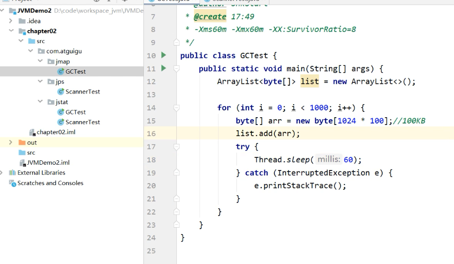Click the jstat package folder icon
Image resolution: width=454 pixels, height=264 pixels.
point(51,102)
